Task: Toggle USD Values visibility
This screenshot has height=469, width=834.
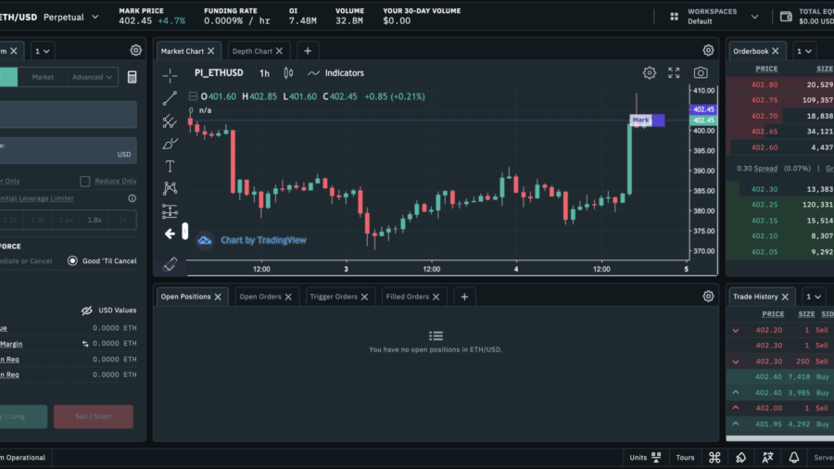Action: tap(87, 311)
